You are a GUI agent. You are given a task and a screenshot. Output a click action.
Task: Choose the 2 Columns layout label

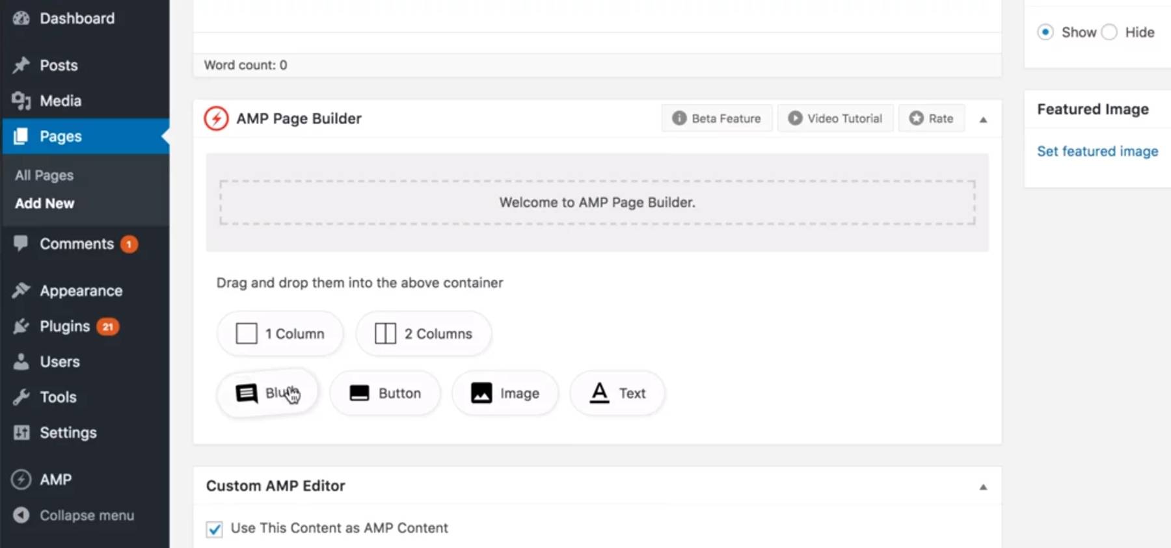[438, 333]
